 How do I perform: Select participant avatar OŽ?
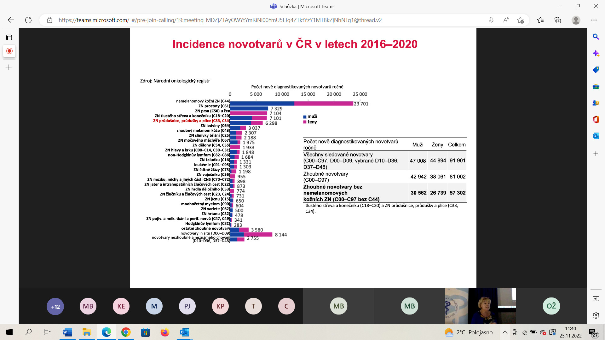point(551,306)
